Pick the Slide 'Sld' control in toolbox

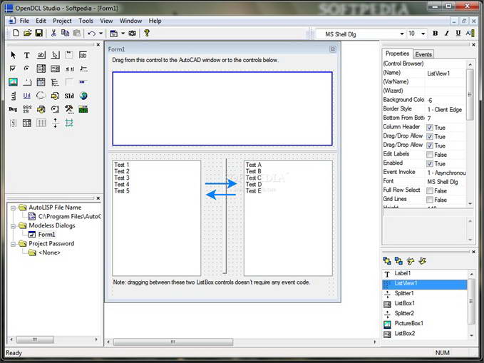(69, 96)
